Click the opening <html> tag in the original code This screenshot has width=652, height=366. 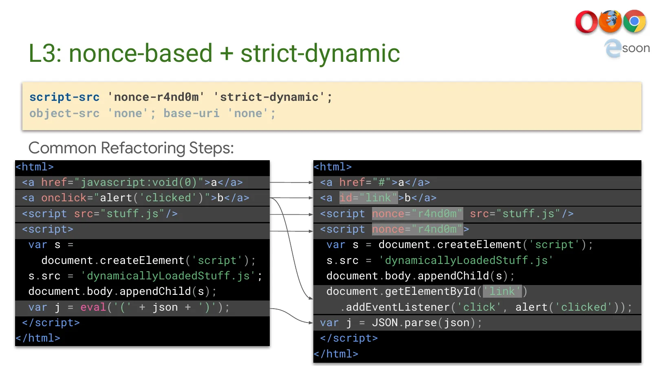35,167
